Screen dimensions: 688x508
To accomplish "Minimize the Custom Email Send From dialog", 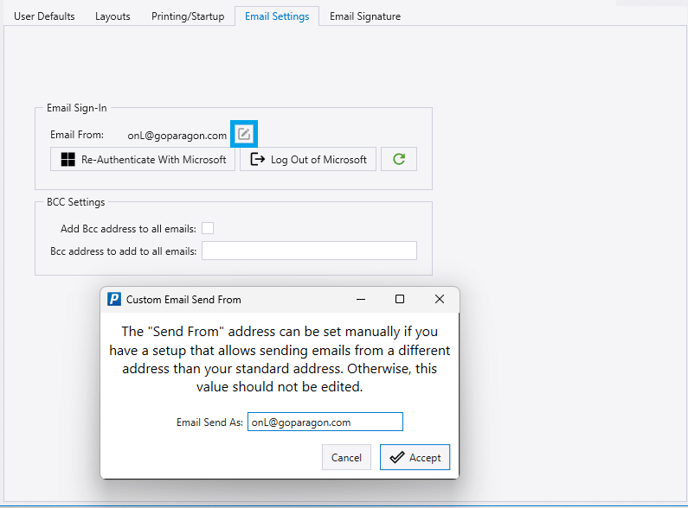I will tap(361, 299).
